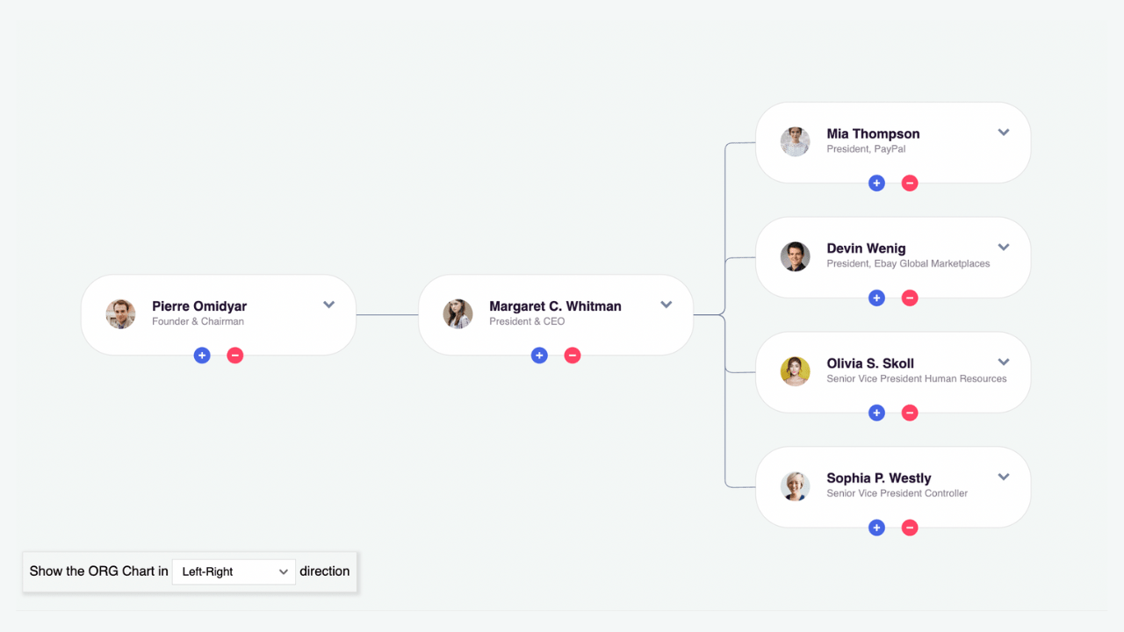Add node below Sophia P. Westly
The height and width of the screenshot is (632, 1124).
876,528
